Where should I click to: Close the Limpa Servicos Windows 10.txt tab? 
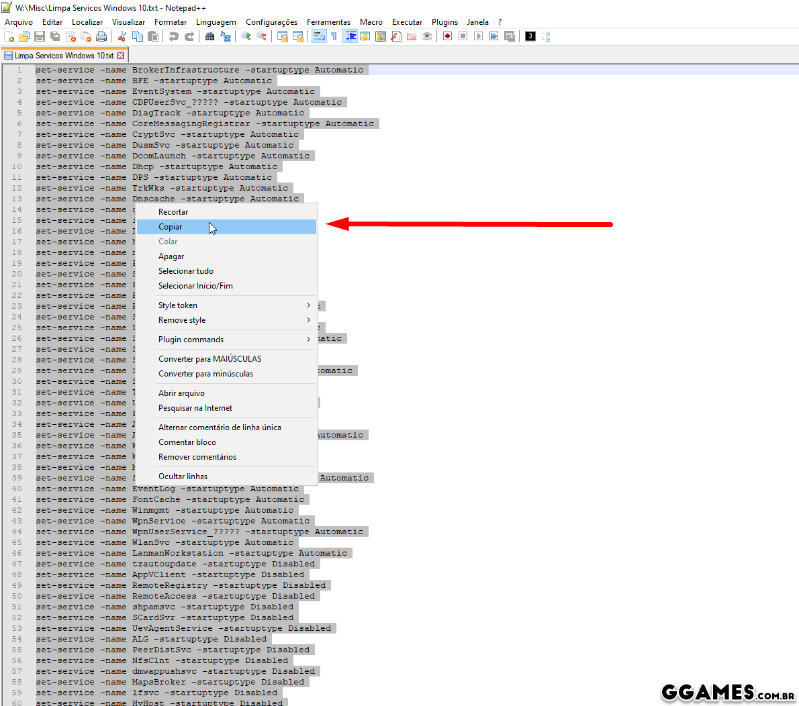coord(121,56)
